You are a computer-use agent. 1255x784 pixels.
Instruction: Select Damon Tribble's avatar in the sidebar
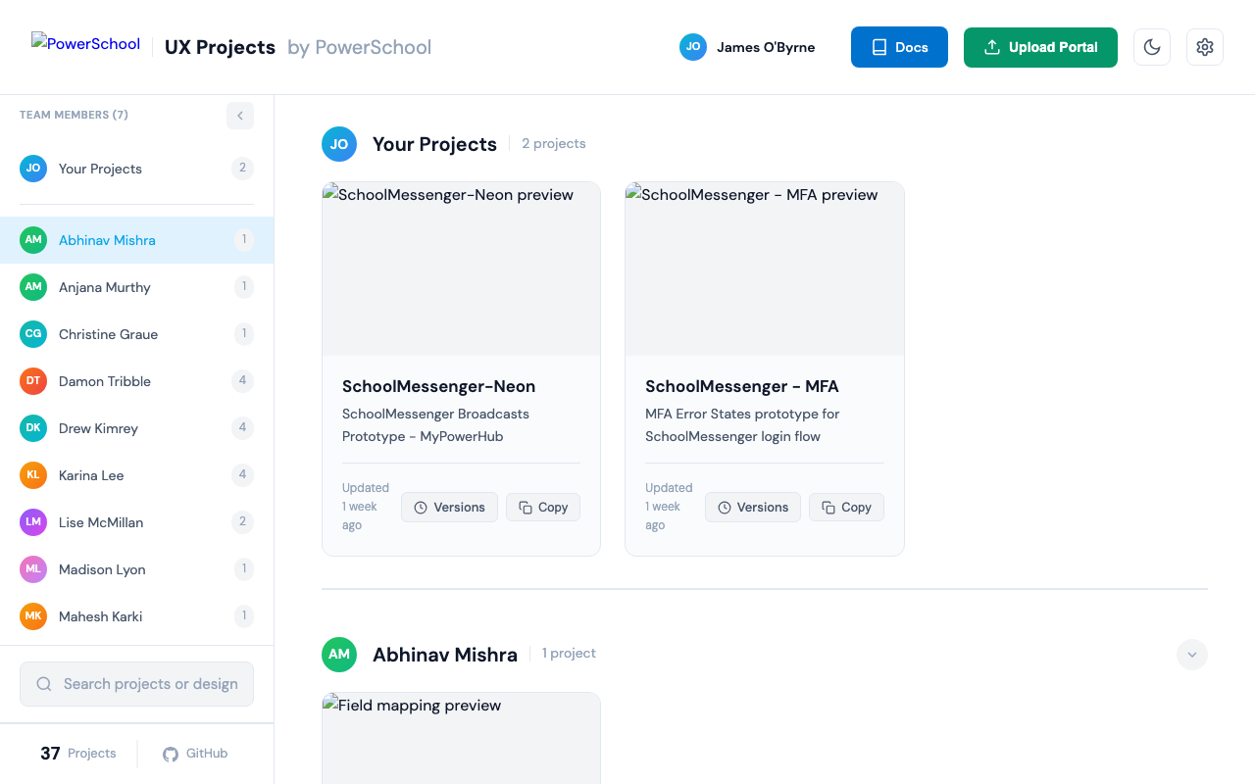(x=32, y=380)
